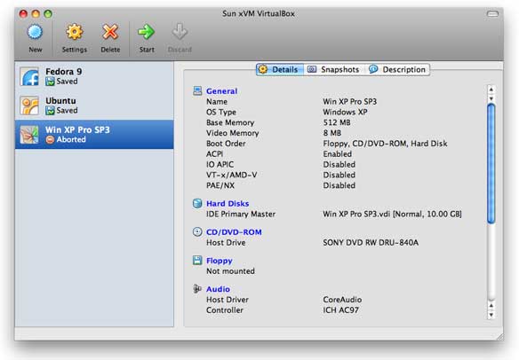Click the bottom scroll up arrow
The height and width of the screenshot is (360, 519).
click(x=491, y=306)
